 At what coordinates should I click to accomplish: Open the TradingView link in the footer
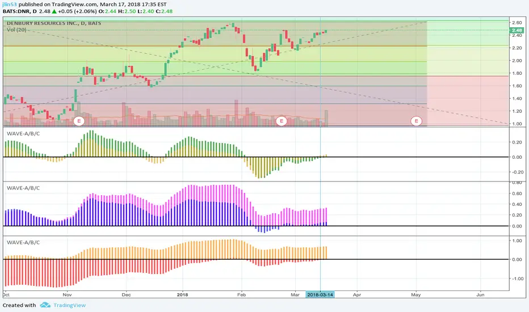tap(69, 305)
